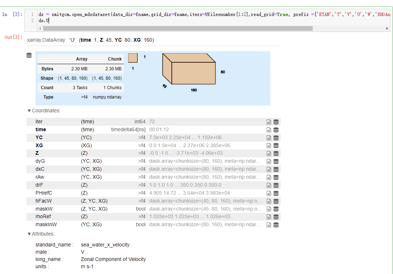
Task: Click the horizontal scrollbar thumb in code cell
Action: click(x=178, y=29)
